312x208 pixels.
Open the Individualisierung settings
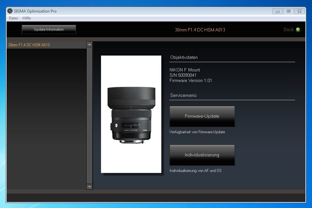[x=202, y=155]
